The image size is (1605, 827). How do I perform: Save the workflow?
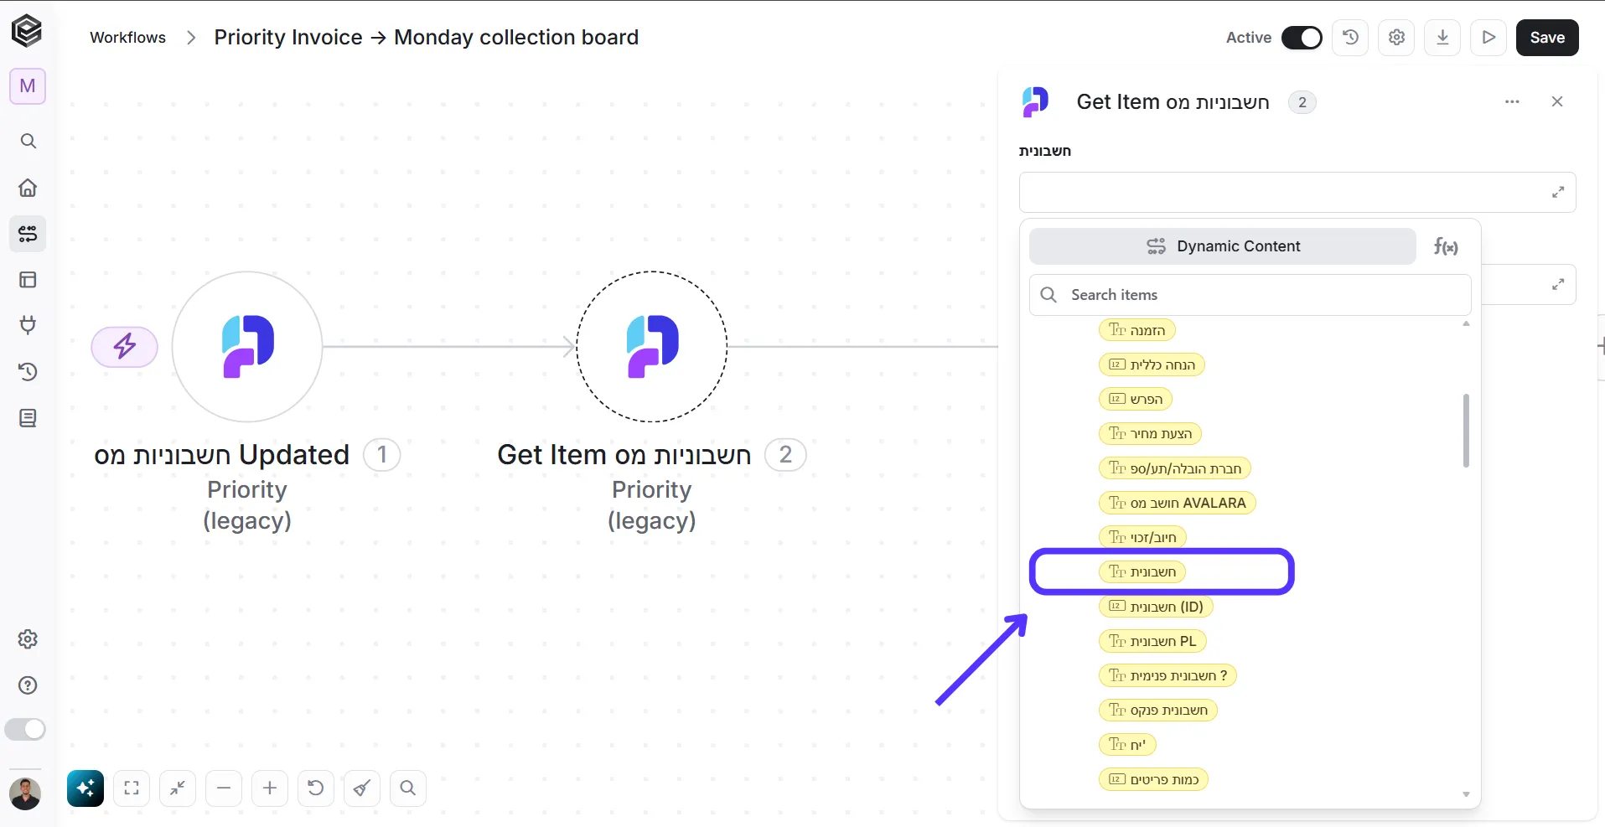click(x=1547, y=38)
